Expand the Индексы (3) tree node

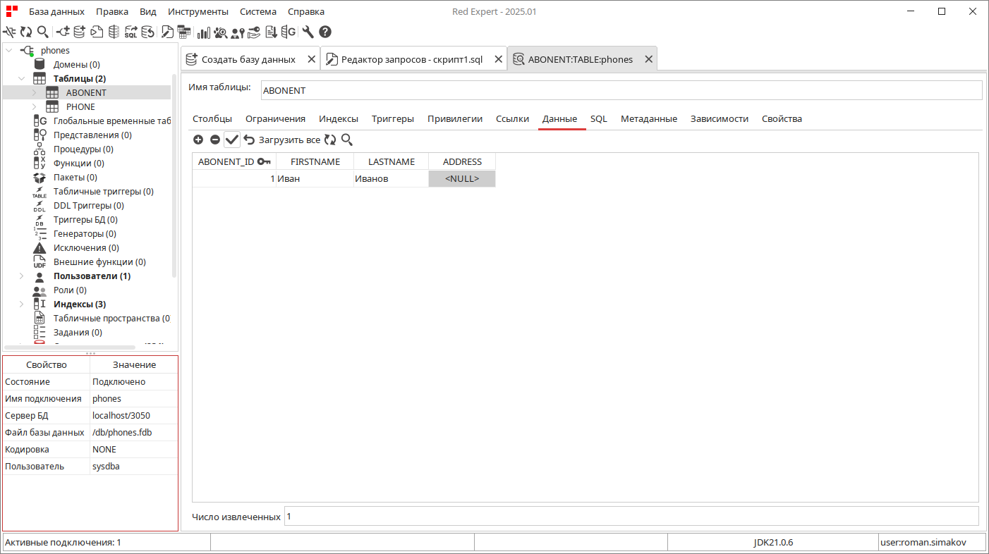(21, 304)
